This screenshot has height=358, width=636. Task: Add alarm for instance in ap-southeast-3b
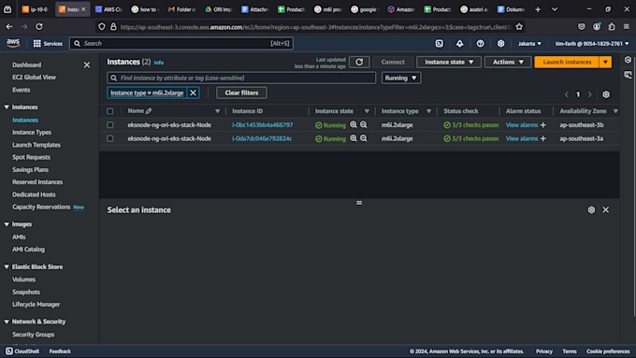click(x=543, y=125)
